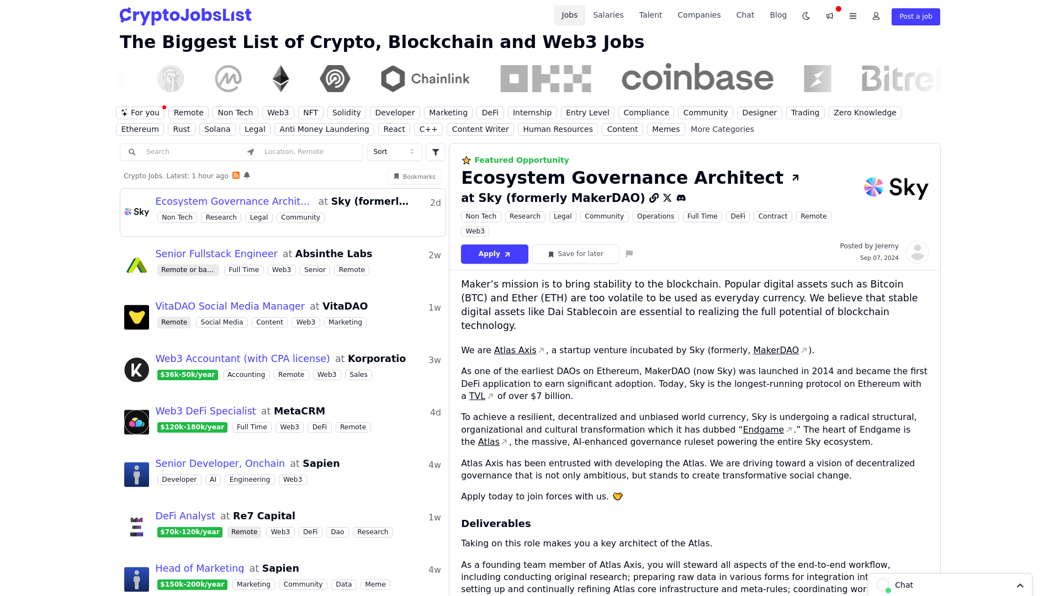Click the Apply button
The height and width of the screenshot is (596, 1060).
click(x=494, y=254)
